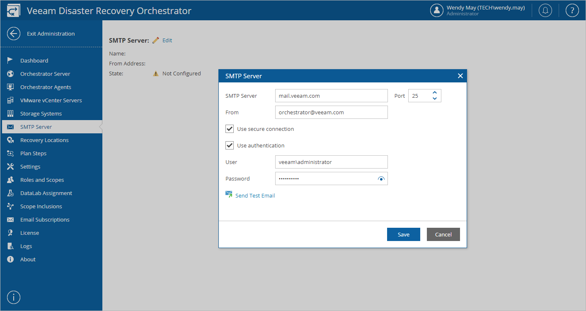Increase port number with up arrow
Screen dimensions: 586x311
(x=435, y=93)
